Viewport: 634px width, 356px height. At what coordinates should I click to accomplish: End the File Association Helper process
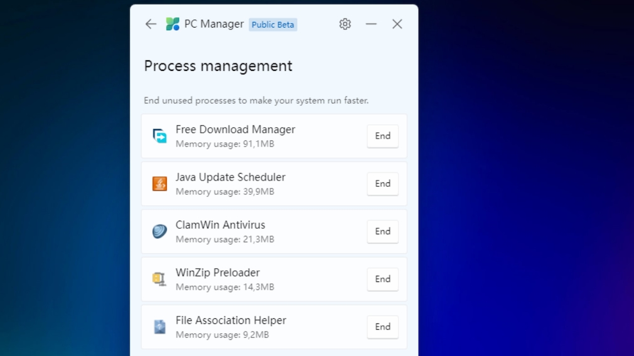point(382,327)
